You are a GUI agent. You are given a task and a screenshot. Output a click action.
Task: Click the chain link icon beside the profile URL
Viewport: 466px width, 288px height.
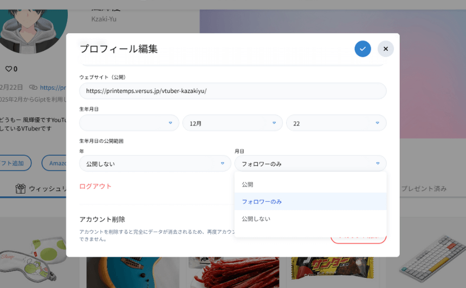click(x=34, y=87)
